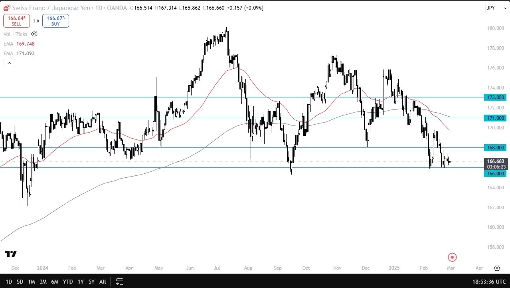Viewport: 510px width, 288px height.
Task: Select the gray EMA 171.093 legend
Action: tap(20, 53)
